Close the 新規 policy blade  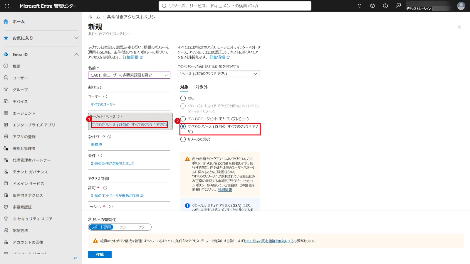tap(459, 27)
